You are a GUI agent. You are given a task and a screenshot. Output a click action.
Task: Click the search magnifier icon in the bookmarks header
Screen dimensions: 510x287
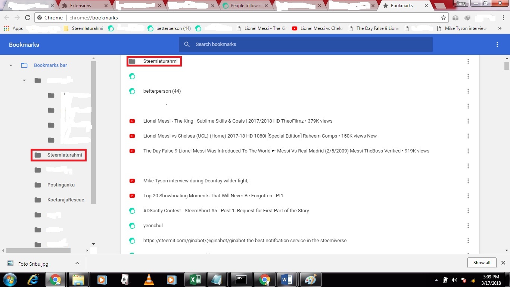point(187,44)
